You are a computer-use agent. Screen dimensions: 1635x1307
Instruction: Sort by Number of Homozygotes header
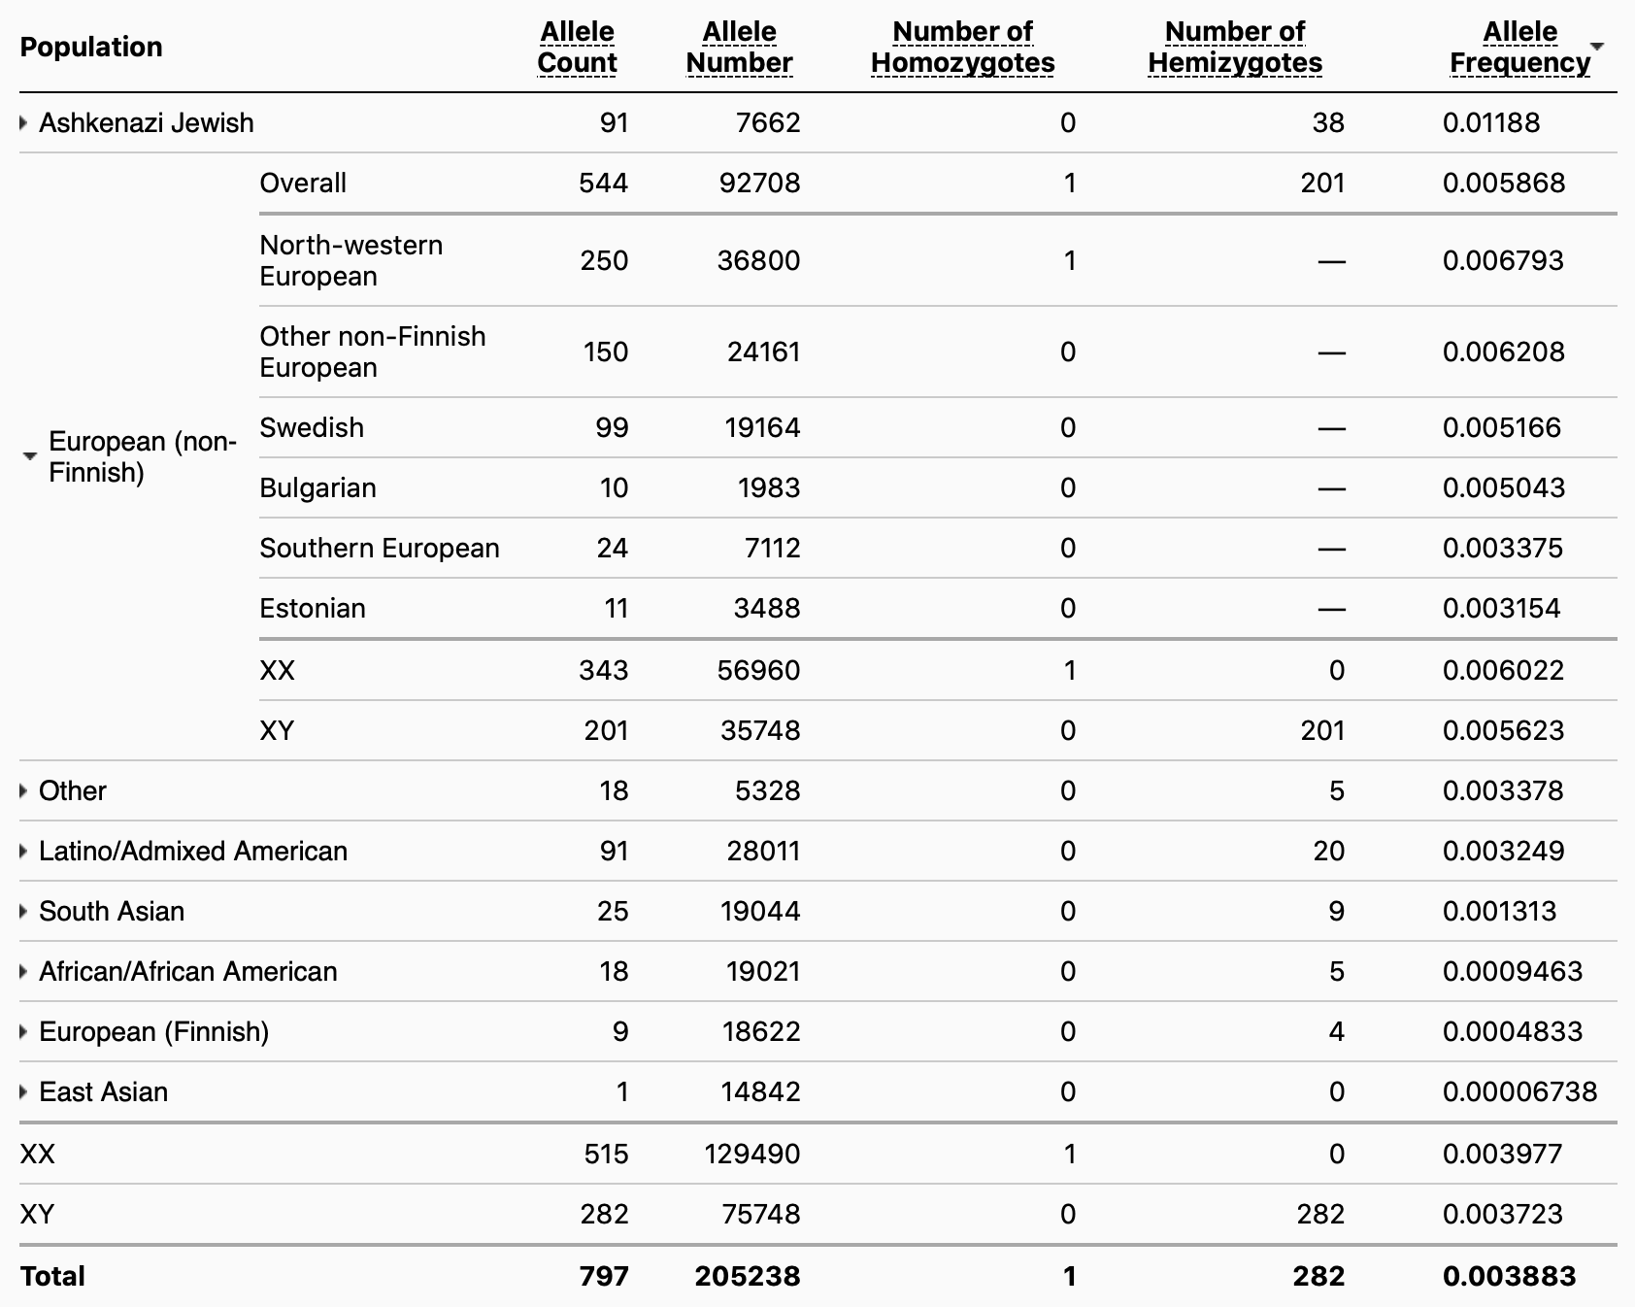click(x=962, y=47)
